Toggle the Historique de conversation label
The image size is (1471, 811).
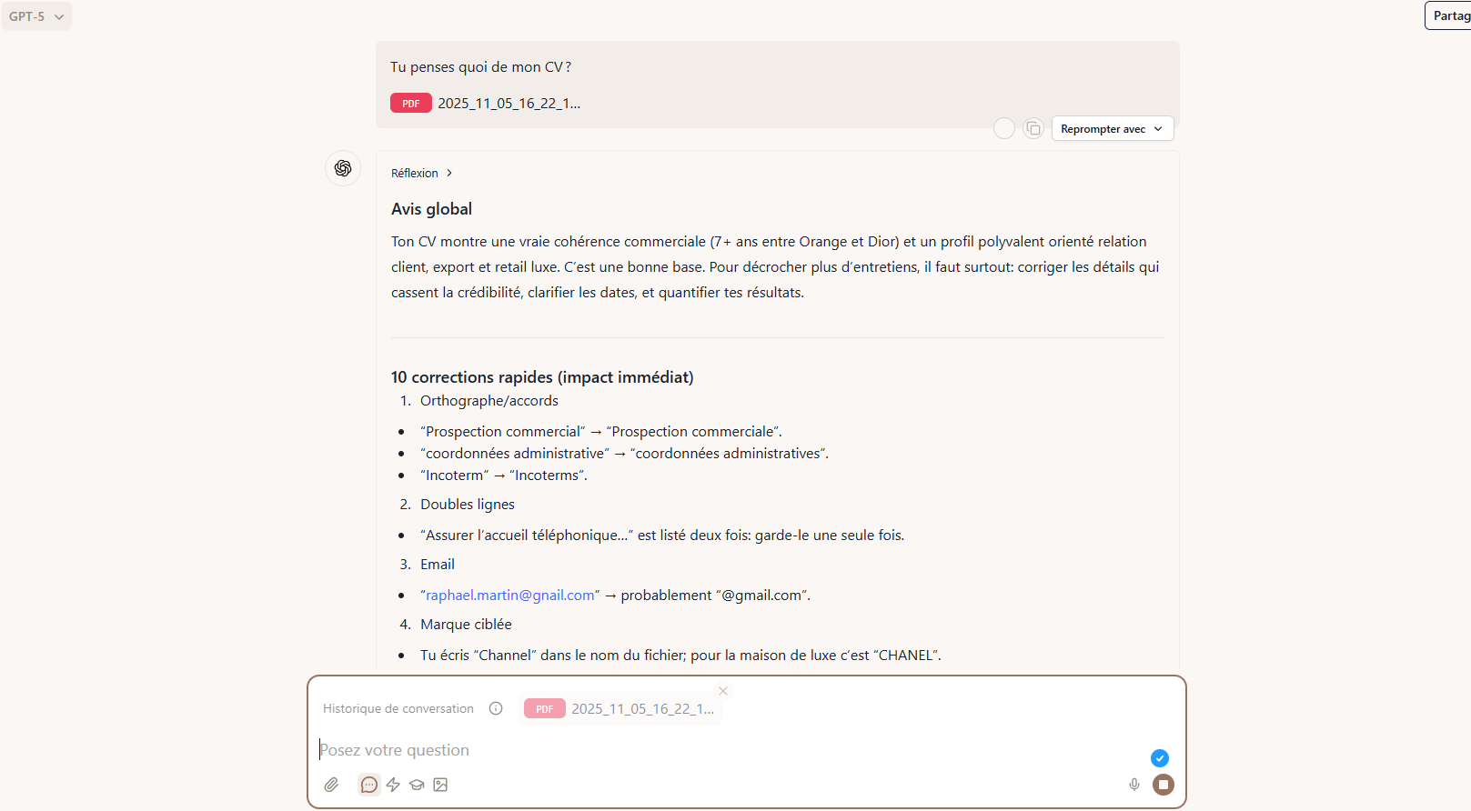pos(398,708)
